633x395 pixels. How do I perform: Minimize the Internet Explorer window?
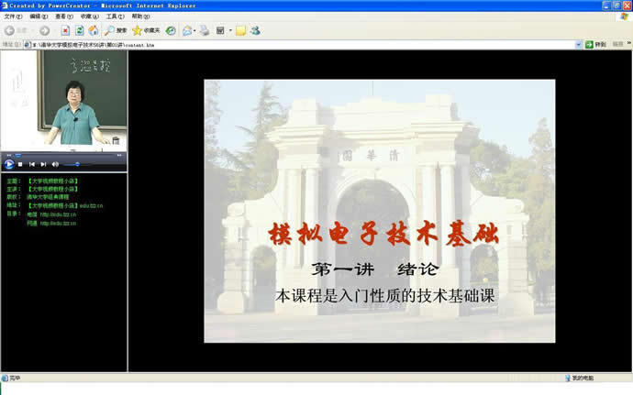click(606, 5)
